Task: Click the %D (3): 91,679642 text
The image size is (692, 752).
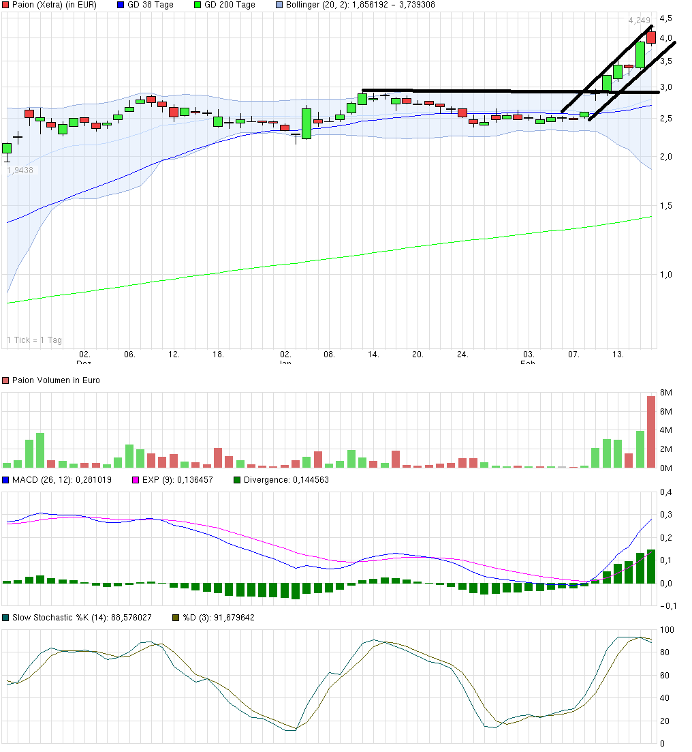Action: tap(219, 618)
